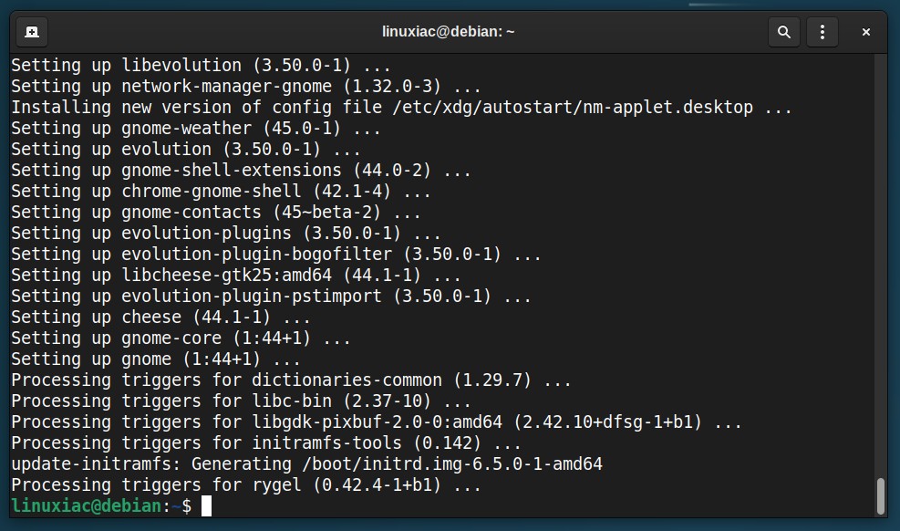Screen dimensions: 900x531
Task: Open the terminal search tool
Action: [783, 32]
